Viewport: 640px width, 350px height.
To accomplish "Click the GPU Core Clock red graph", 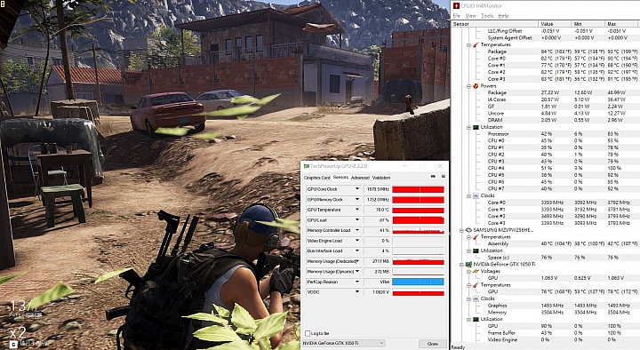I will click(x=418, y=189).
